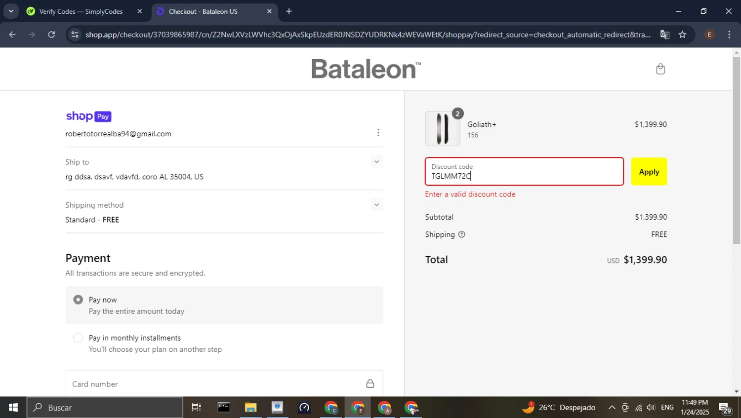741x418 pixels.
Task: Click the Goliath+ product thumbnail
Action: (x=443, y=128)
